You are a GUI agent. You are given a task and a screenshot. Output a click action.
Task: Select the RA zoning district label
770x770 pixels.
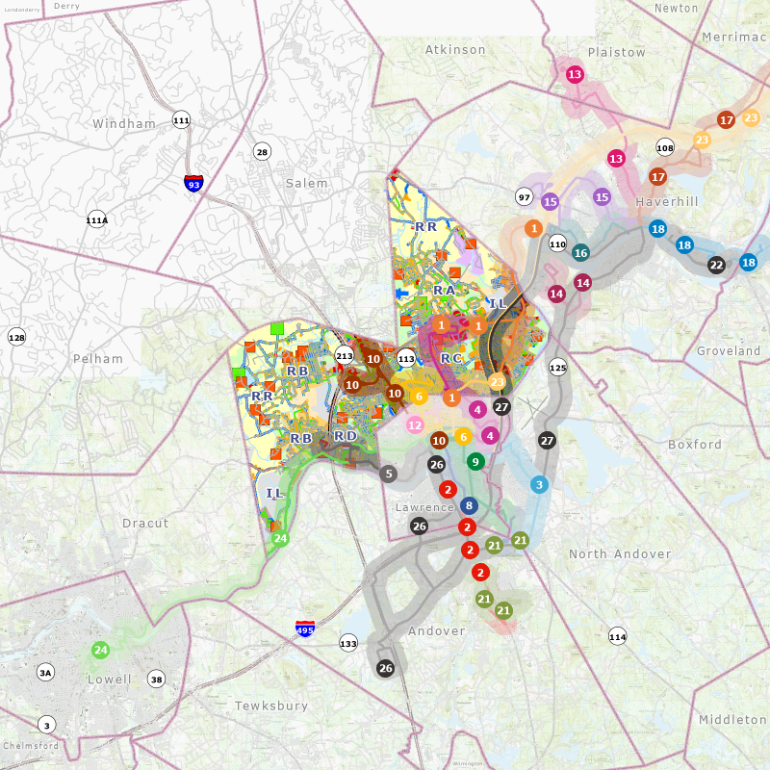[x=444, y=290]
